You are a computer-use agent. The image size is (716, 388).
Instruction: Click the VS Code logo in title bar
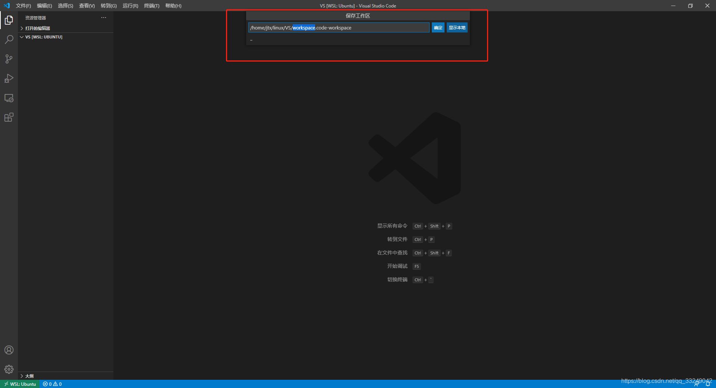7,6
